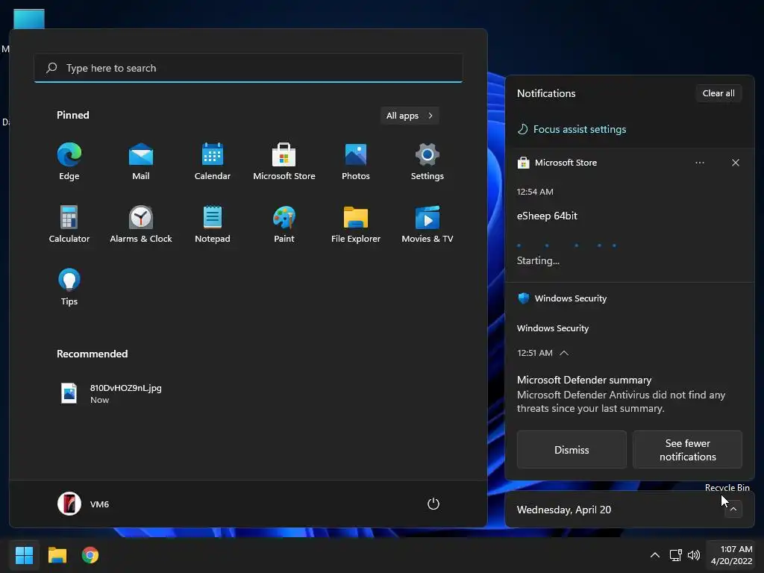Click the network icon in system tray
Screen dimensions: 764x573
tap(675, 555)
